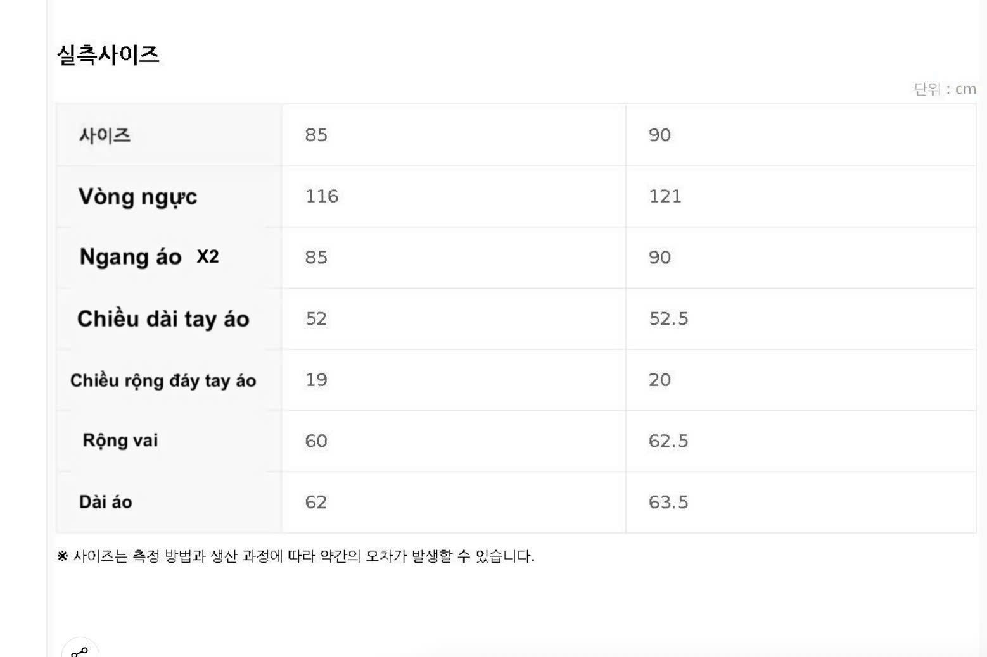987x657 pixels.
Task: Click the Ngang áo X2 row label
Action: point(149,257)
